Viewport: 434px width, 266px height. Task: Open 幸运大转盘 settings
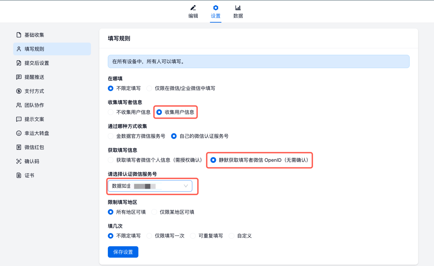click(x=52, y=133)
